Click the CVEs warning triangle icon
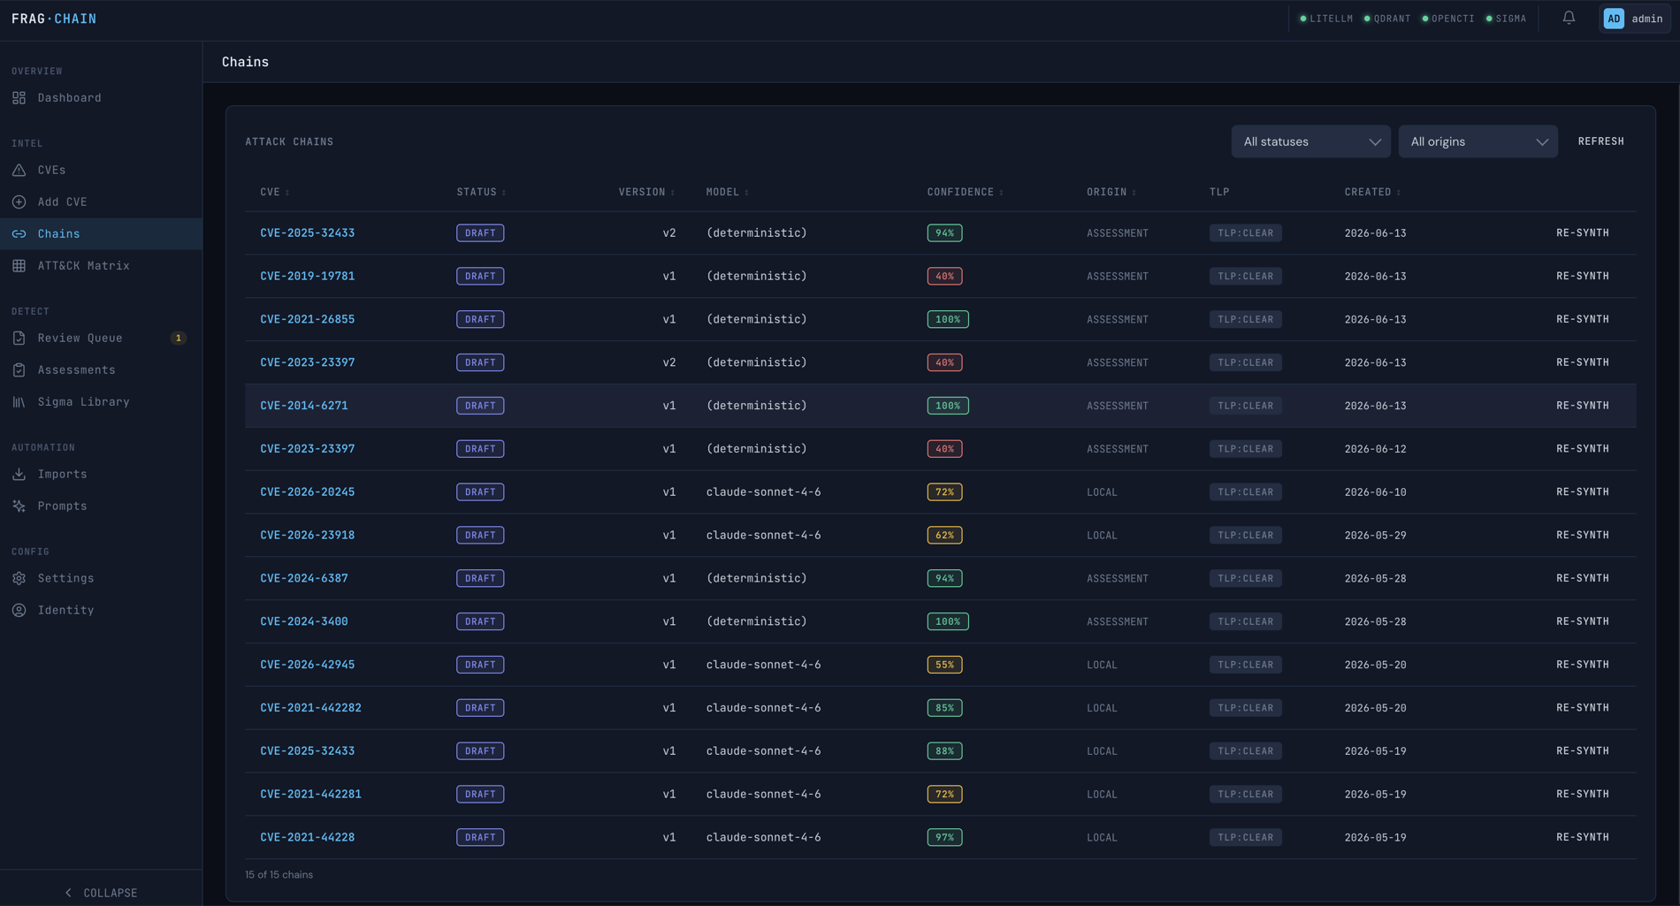 pyautogui.click(x=19, y=170)
